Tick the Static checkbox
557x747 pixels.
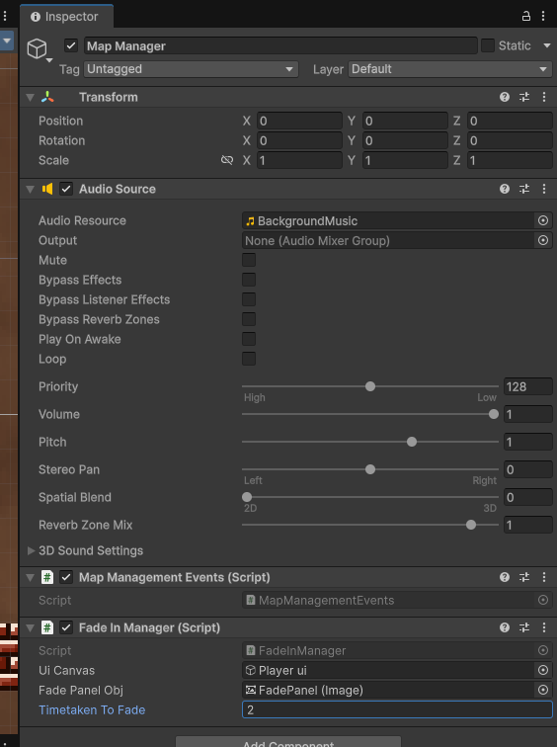point(488,45)
